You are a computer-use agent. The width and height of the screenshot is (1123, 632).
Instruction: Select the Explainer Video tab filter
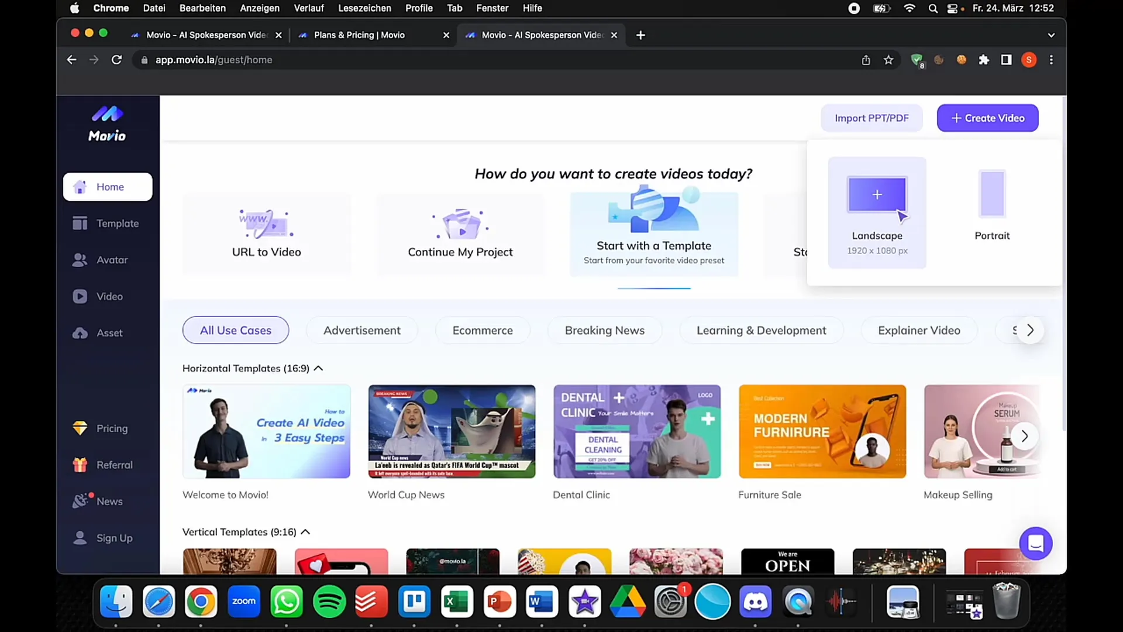[x=919, y=329]
